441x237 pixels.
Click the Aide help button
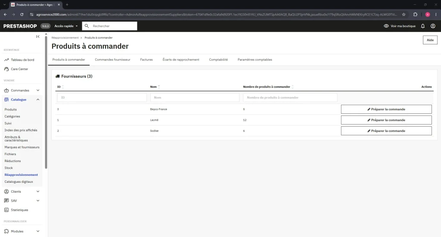(430, 40)
